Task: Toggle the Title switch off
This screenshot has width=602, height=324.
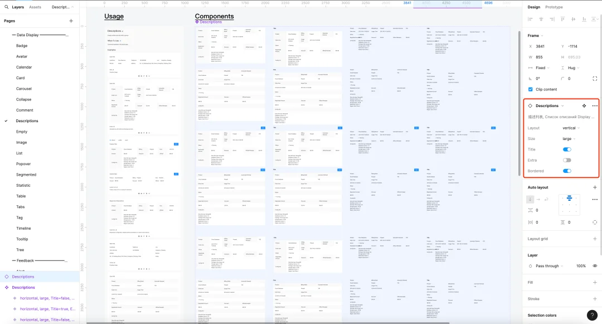Action: (567, 149)
